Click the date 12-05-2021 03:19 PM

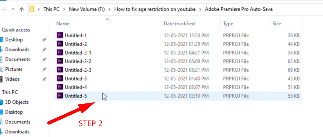(186, 96)
